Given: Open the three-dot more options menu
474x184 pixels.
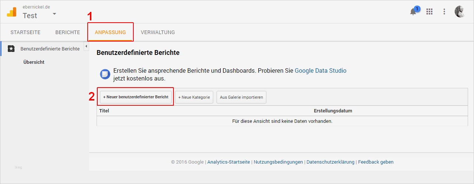Looking at the screenshot, I should tap(444, 12).
